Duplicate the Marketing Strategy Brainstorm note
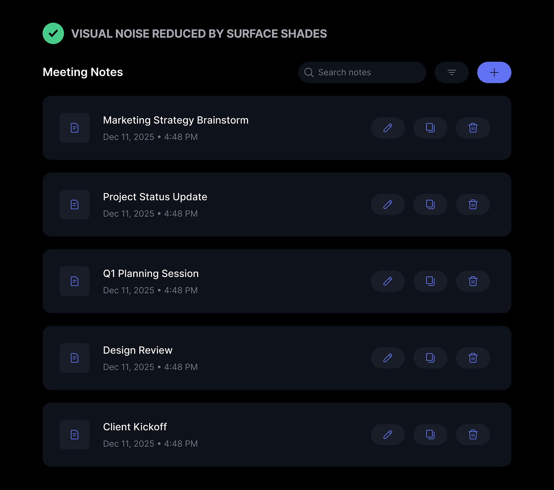The image size is (554, 490). tap(430, 128)
